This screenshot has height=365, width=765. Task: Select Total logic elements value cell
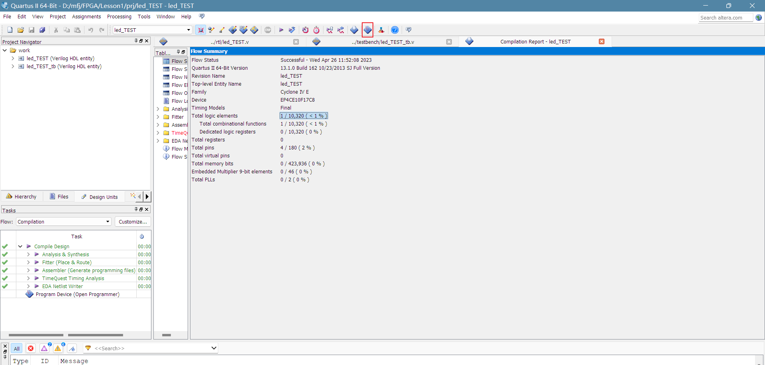click(x=304, y=116)
